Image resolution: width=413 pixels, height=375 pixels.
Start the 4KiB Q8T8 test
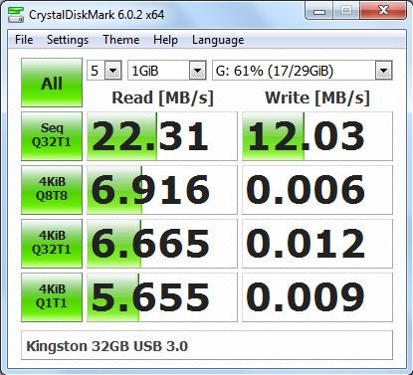point(52,190)
